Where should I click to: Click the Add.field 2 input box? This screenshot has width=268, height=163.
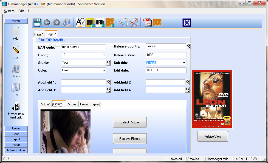tap(166, 82)
